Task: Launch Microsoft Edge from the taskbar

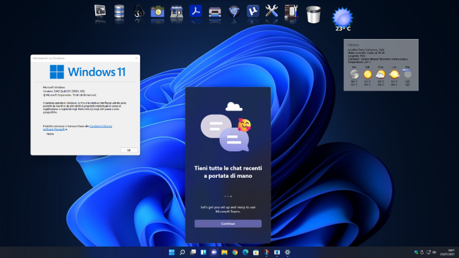Action: click(246, 252)
